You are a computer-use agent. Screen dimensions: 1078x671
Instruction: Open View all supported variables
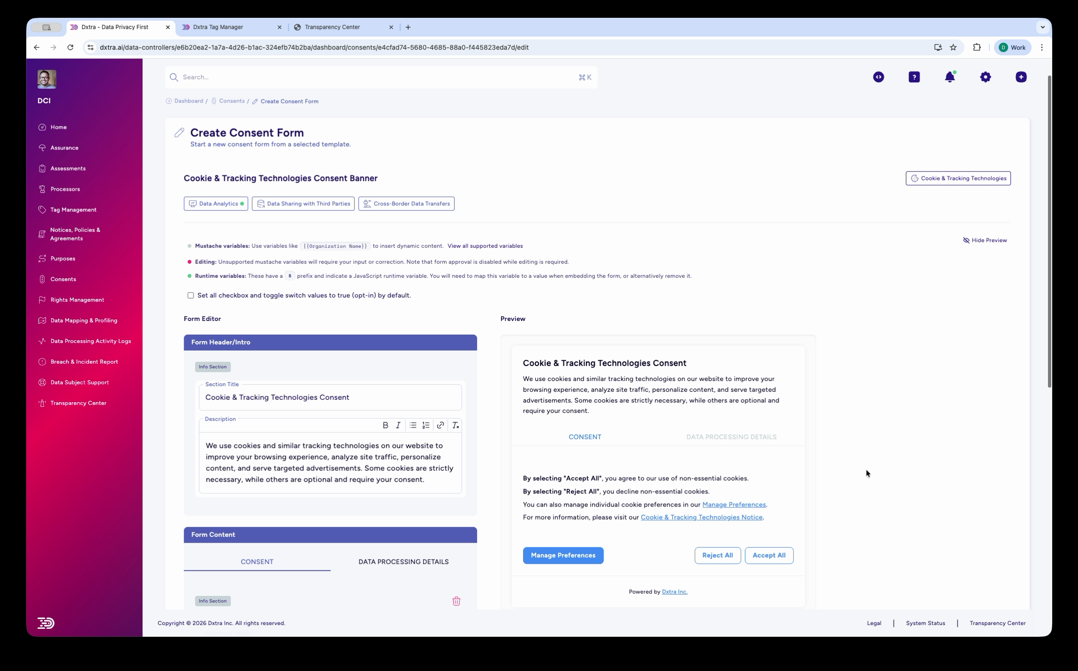485,246
